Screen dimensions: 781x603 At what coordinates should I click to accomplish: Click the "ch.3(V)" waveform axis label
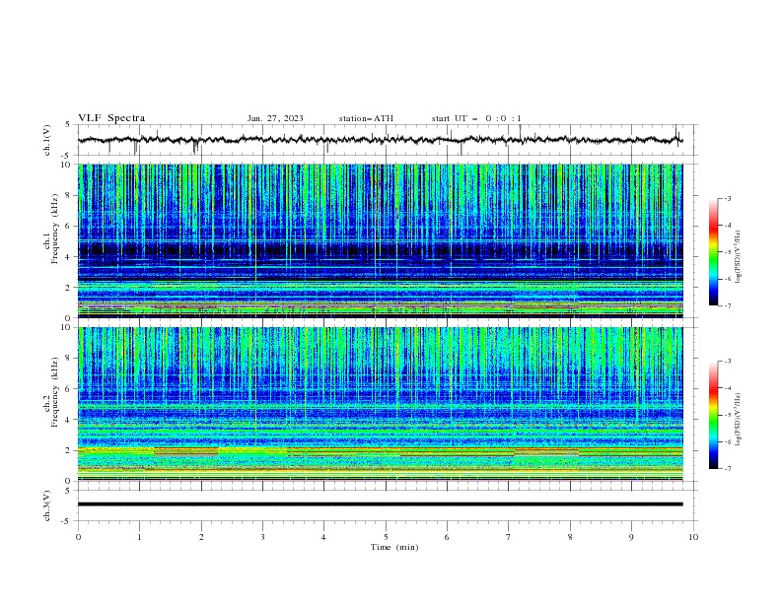click(x=47, y=506)
